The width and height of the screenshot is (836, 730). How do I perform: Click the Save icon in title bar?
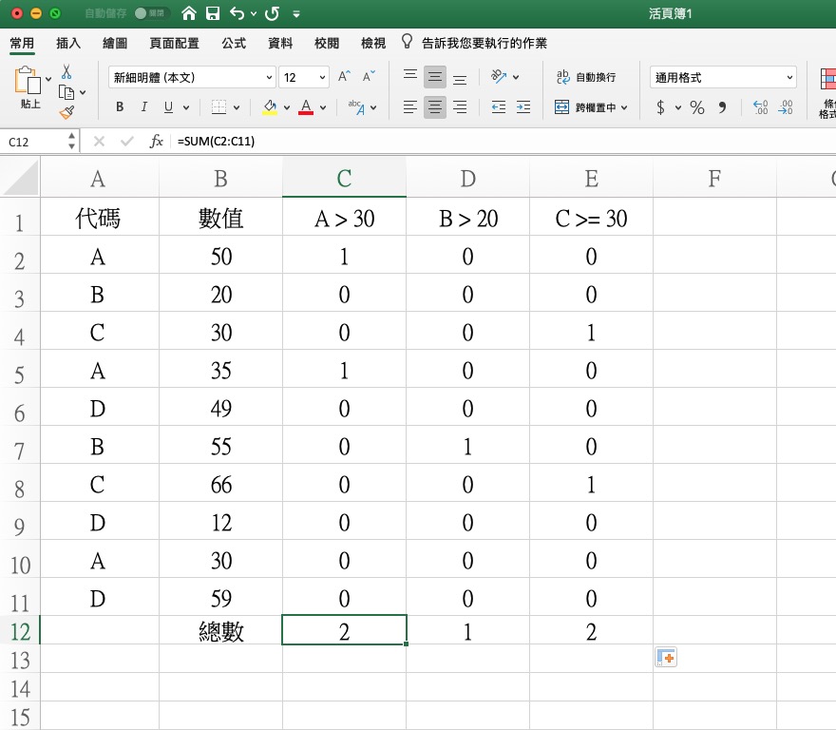pyautogui.click(x=213, y=13)
